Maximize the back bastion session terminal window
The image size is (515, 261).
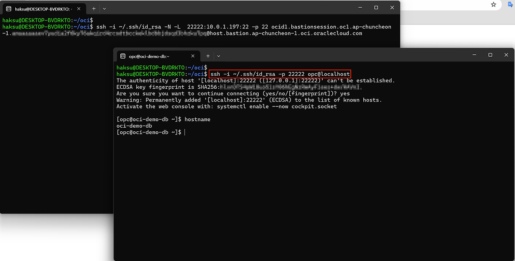click(x=376, y=8)
